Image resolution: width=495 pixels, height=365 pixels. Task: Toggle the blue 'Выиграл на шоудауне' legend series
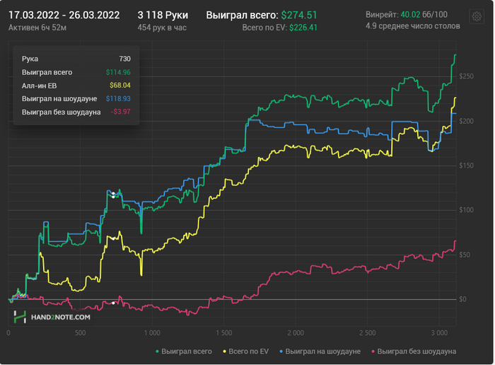[x=320, y=352]
